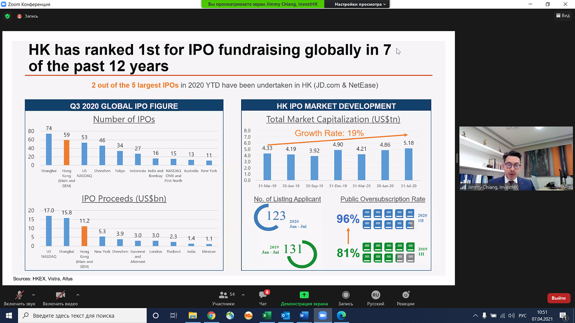This screenshot has width=575, height=323.
Task: Open the Windows Start menu
Action: click(9, 315)
